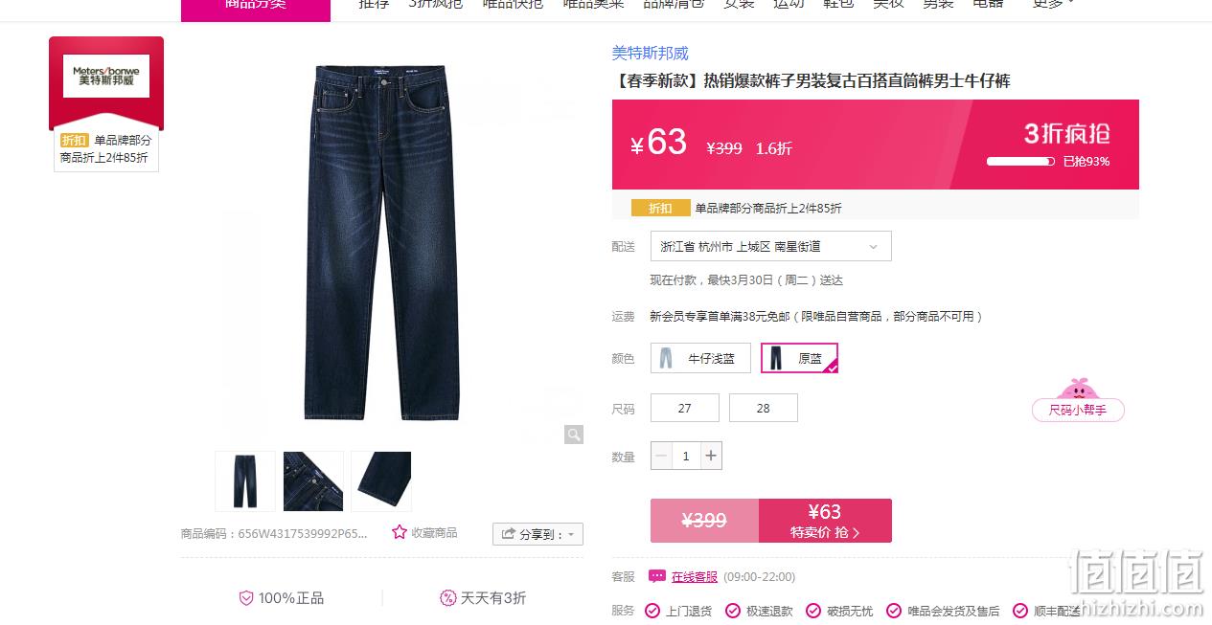Open the 美特斯邦威 brand link
This screenshot has width=1212, height=625.
[x=651, y=53]
